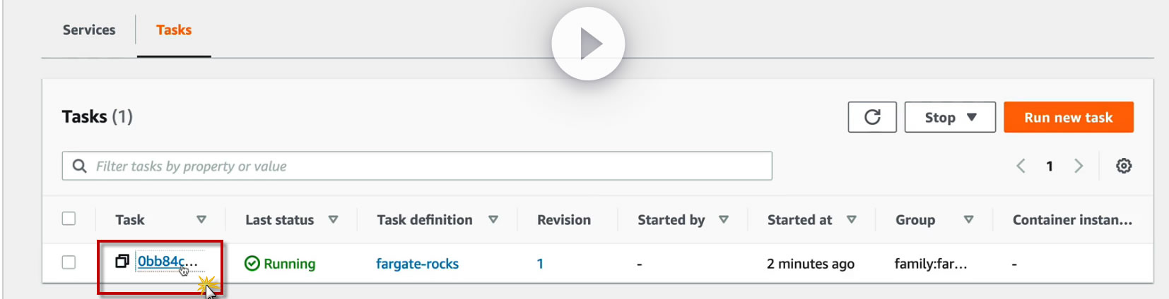This screenshot has width=1169, height=299.
Task: Select the Tasks tab
Action: 174,30
